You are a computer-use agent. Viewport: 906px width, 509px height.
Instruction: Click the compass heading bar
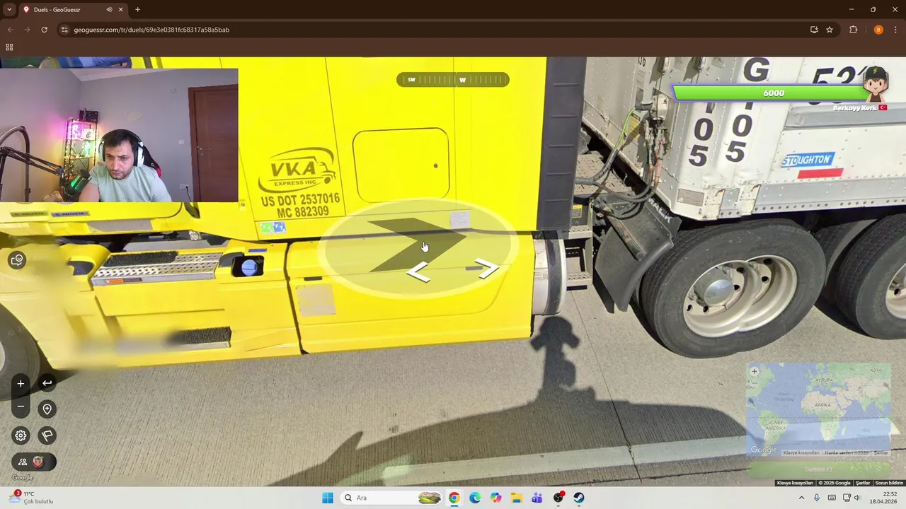(452, 79)
